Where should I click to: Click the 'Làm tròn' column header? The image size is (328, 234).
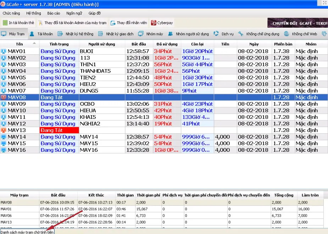[310, 195]
